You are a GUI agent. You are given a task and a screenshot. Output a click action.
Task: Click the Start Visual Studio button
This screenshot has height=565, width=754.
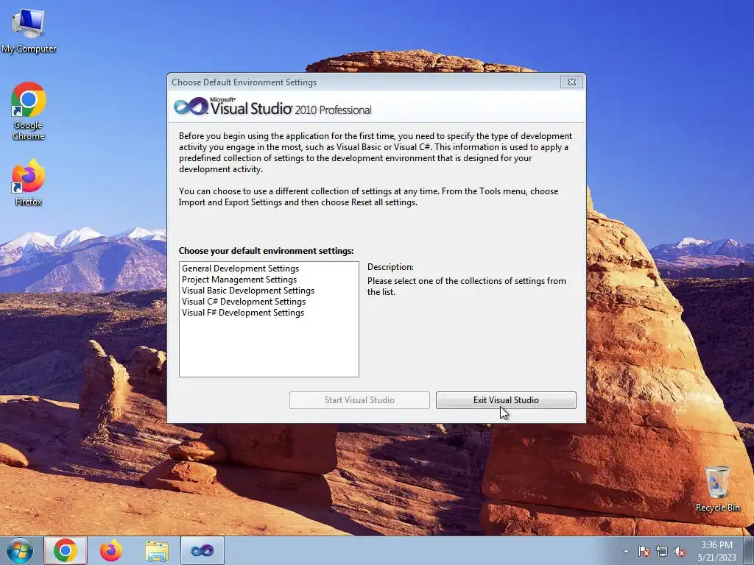359,400
